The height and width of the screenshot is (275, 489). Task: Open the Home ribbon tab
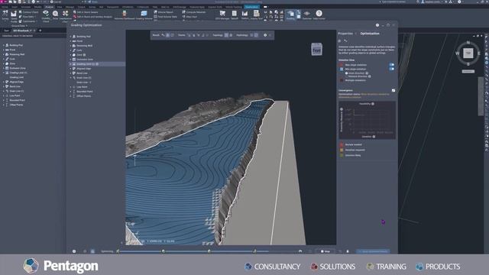[x=5, y=7]
